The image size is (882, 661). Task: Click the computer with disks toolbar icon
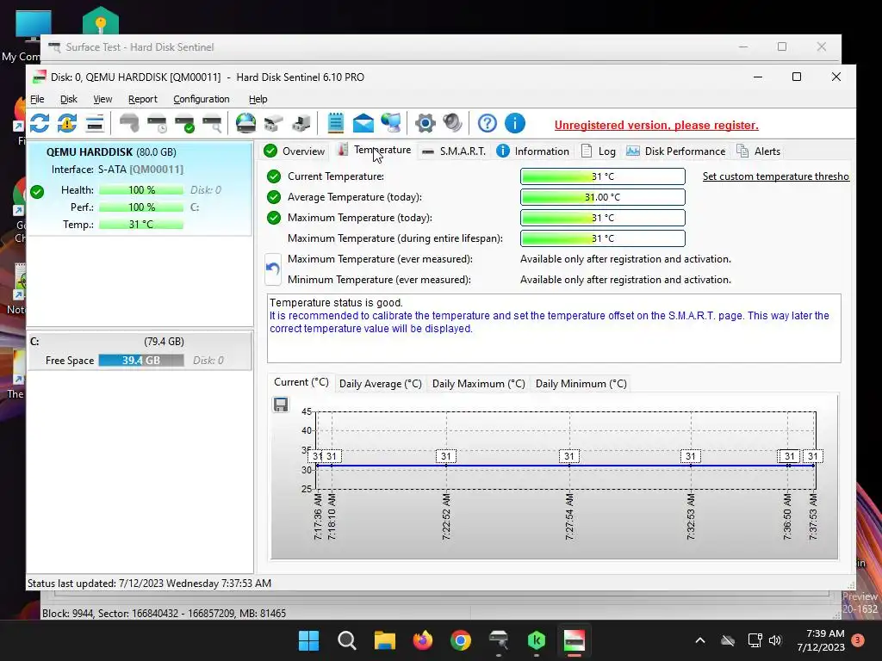pyautogui.click(x=301, y=123)
